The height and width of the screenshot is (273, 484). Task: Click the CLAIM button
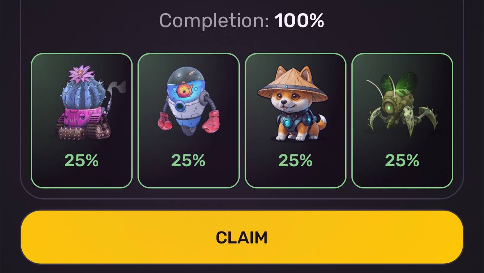click(x=242, y=237)
